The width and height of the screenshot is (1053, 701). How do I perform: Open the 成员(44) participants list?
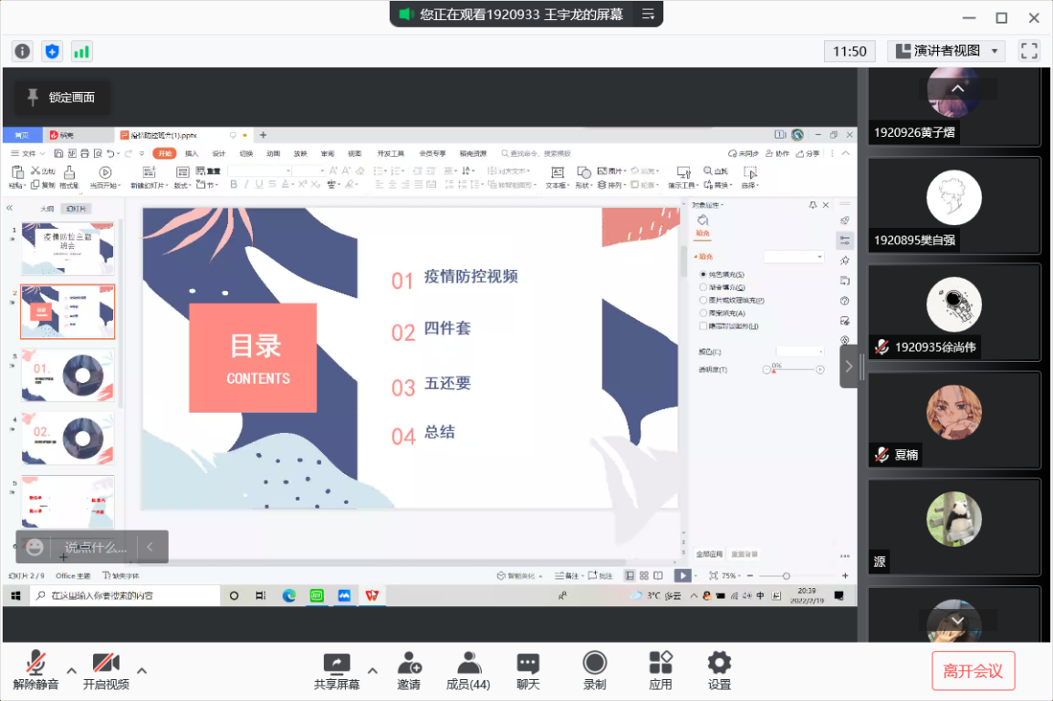tap(468, 671)
